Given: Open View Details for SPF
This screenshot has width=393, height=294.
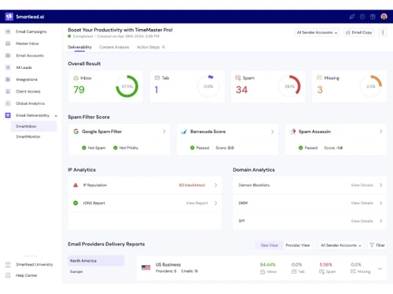Looking at the screenshot, I should (362, 221).
